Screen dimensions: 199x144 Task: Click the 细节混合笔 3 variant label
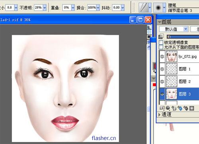pyautogui.click(x=180, y=10)
